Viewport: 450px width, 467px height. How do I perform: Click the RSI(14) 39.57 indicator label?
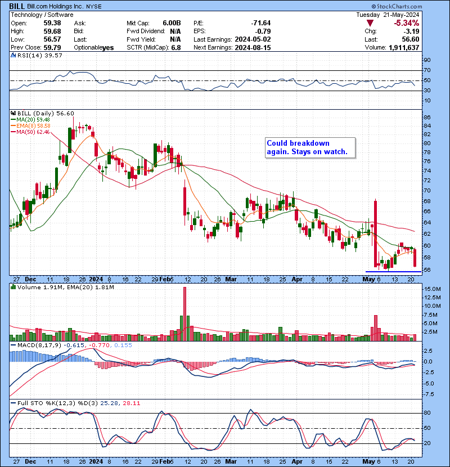pos(39,55)
